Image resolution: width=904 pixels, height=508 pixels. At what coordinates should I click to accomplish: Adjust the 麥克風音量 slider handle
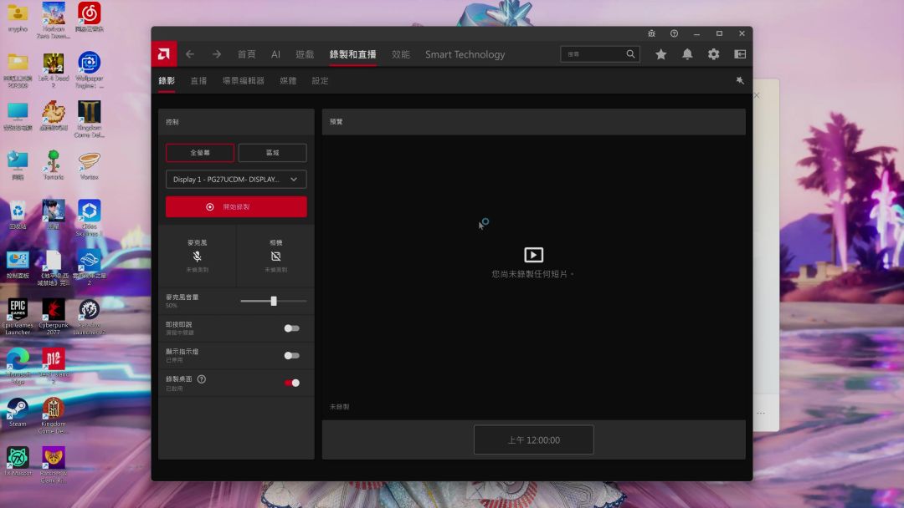click(274, 301)
